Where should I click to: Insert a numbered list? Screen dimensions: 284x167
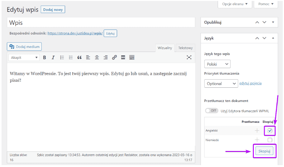[71, 58]
